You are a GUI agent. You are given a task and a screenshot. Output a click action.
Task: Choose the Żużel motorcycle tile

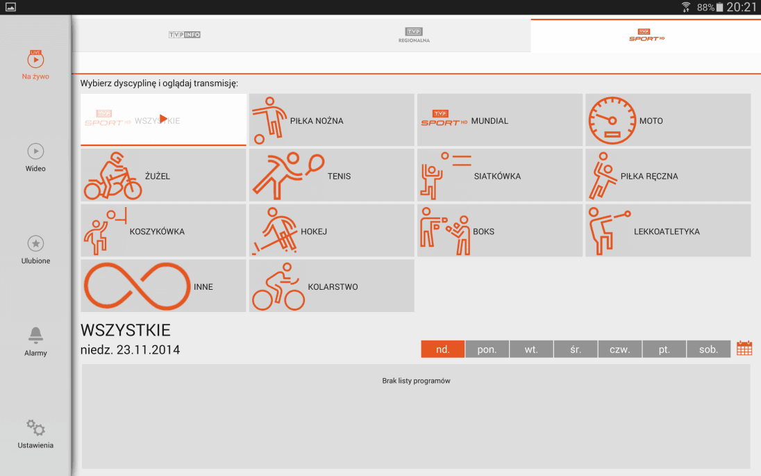163,176
